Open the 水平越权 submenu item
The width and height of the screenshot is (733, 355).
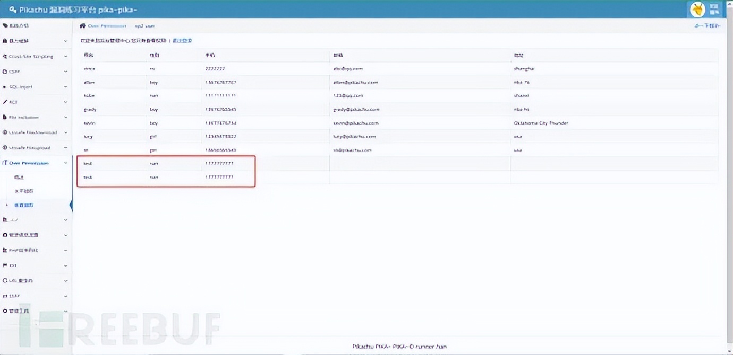24,191
